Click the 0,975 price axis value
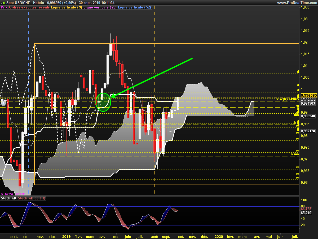The image size is (318, 239). pos(306,147)
